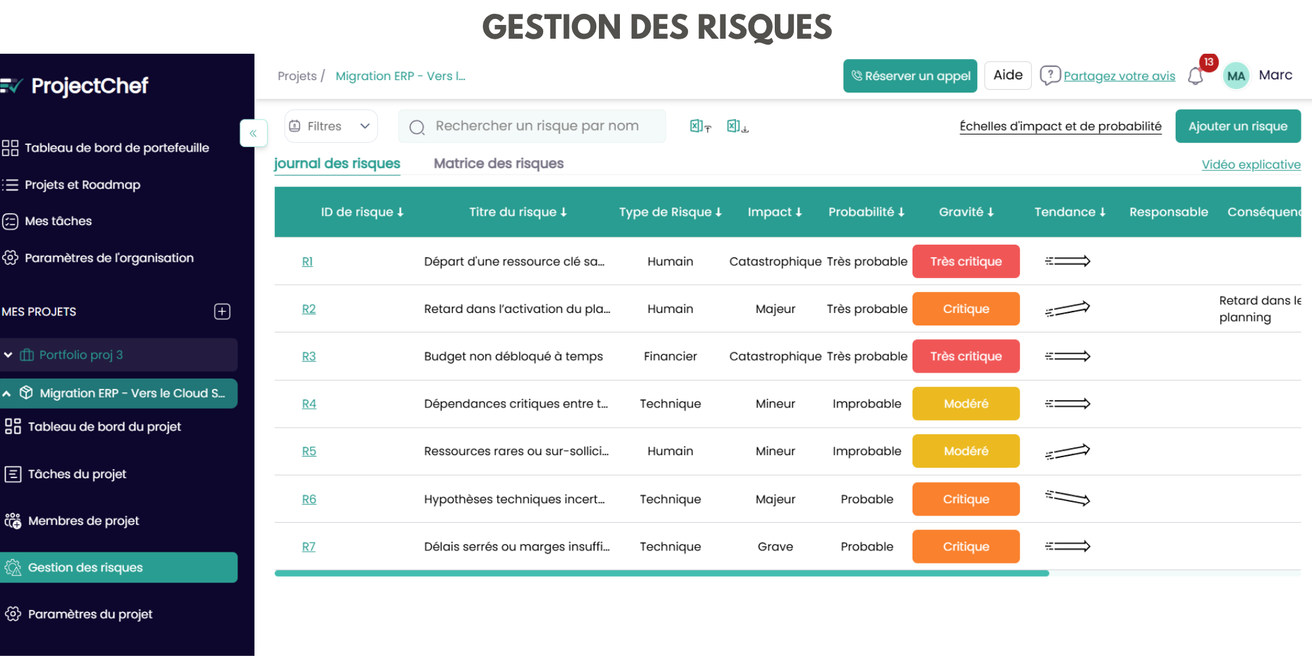Screen dimensions: 1312x656
Task: Open risk R5 link
Action: point(308,451)
